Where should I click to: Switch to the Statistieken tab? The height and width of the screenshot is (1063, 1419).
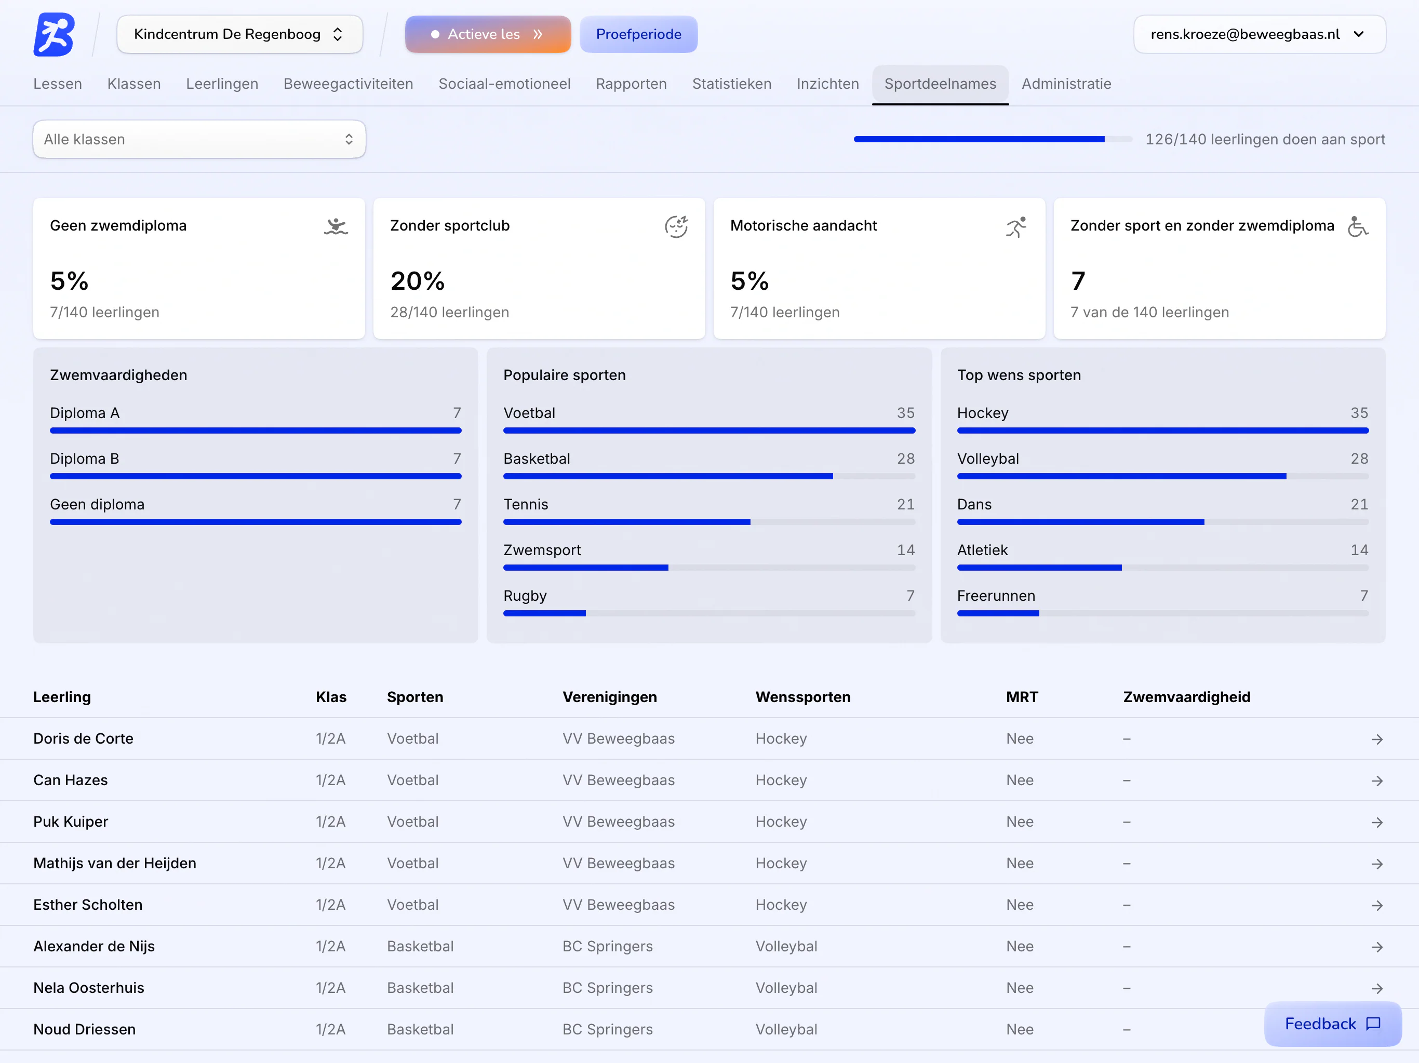point(731,84)
